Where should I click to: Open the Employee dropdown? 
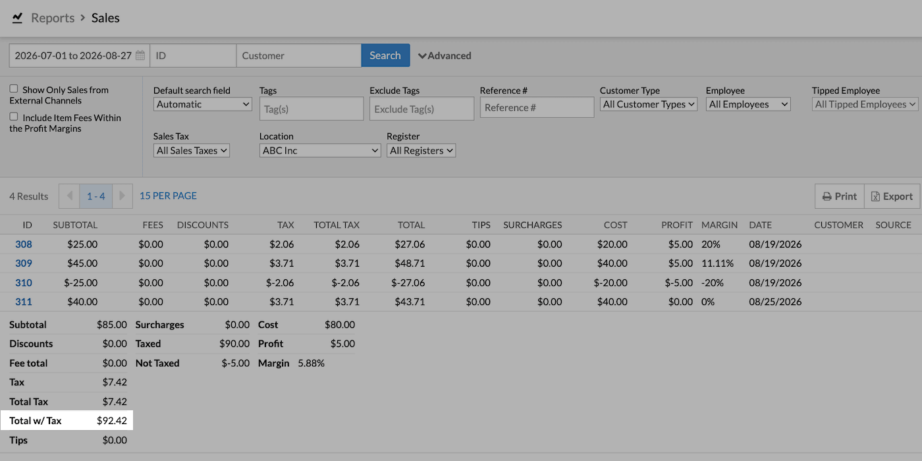748,104
